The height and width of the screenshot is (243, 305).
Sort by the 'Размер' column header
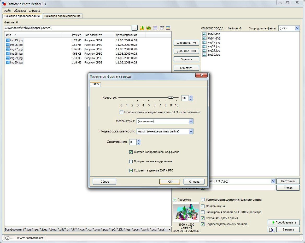[77, 35]
